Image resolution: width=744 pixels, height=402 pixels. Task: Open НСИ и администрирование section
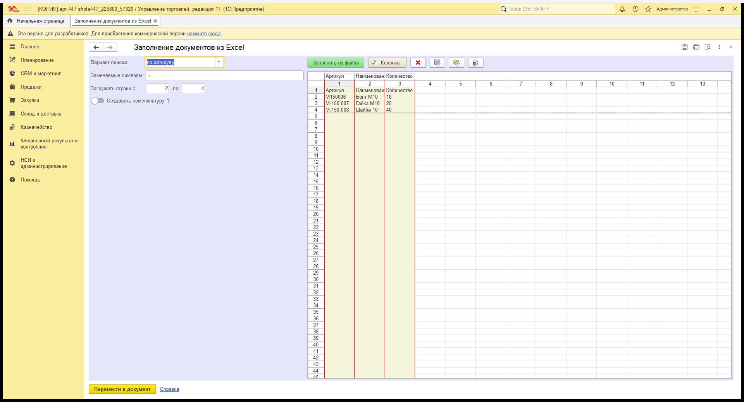(x=44, y=163)
